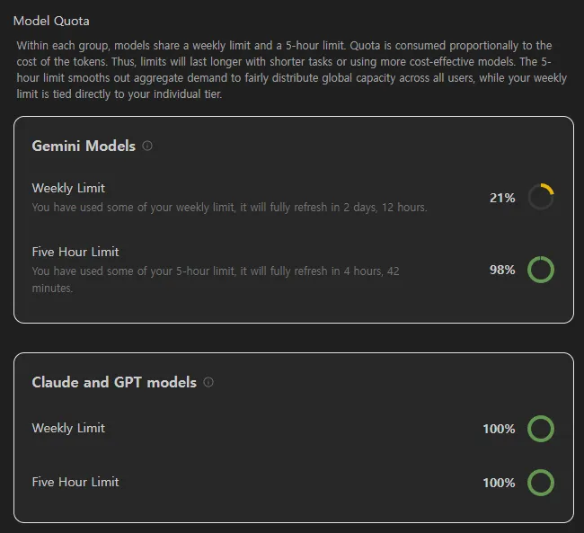Click Gemini Five Hour Limit label
The width and height of the screenshot is (584, 533).
point(75,252)
